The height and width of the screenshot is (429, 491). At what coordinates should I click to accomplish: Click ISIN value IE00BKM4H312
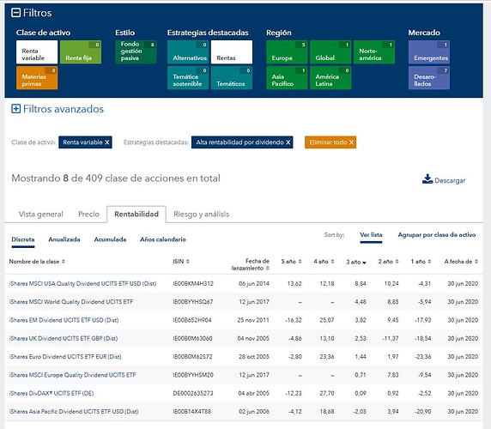point(193,283)
